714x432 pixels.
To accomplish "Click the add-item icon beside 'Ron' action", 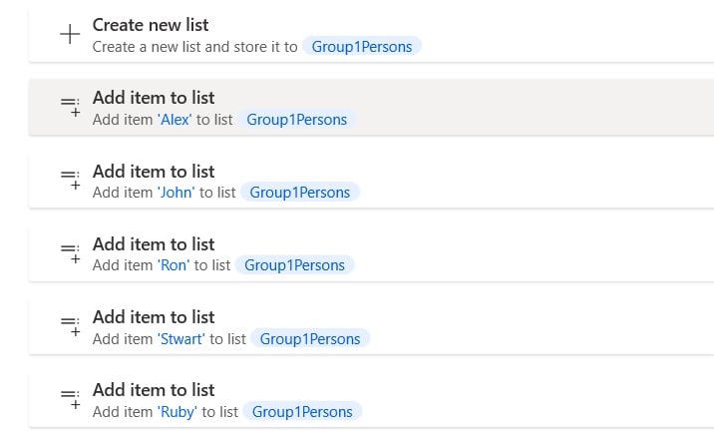I will (x=71, y=252).
